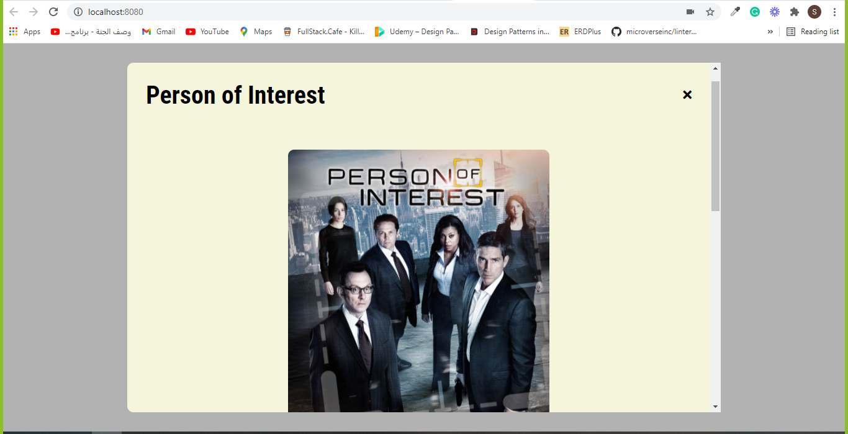Open the purple burst extension icon
Screen dimensions: 848x434
point(775,12)
